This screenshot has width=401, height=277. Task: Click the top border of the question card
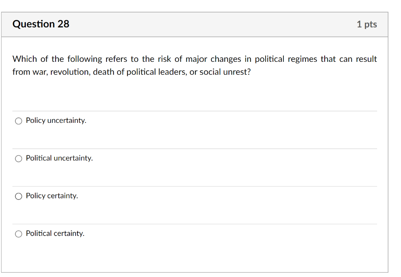click(x=196, y=12)
